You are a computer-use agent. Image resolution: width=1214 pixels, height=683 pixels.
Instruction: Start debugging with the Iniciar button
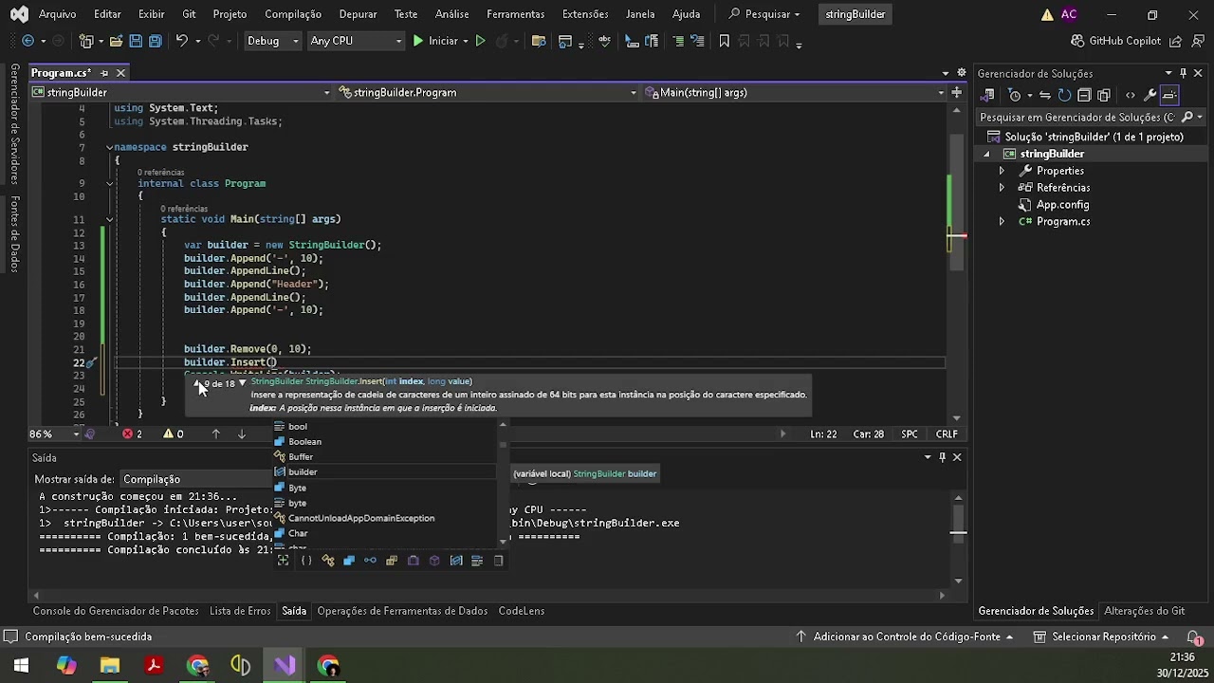coord(434,41)
